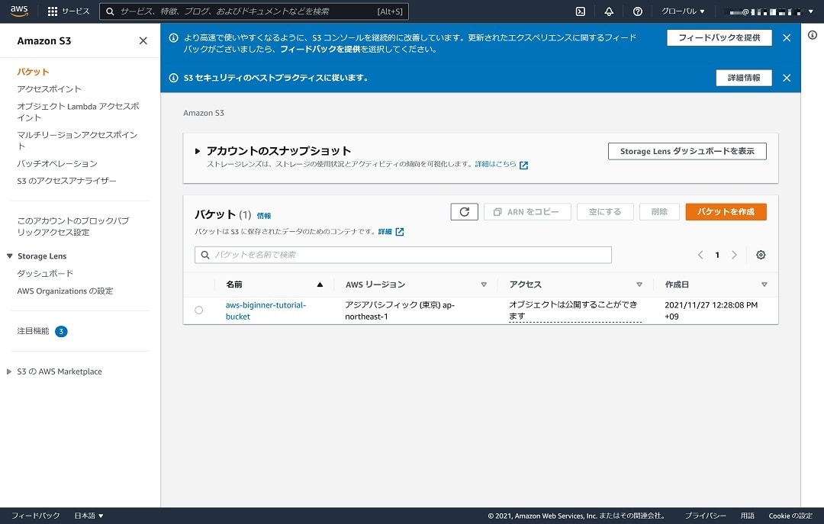
Task: Click the オブジェクトは公開することができます access cell
Action: [x=575, y=310]
